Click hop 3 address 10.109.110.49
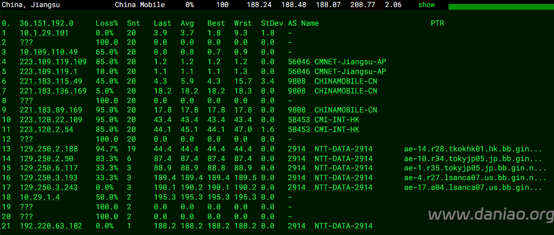Screen dimensions: 554x235 pos(49,52)
